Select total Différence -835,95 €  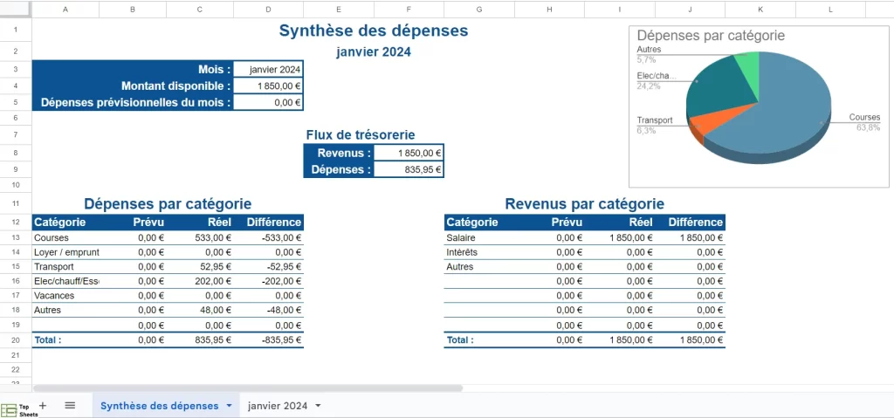(x=269, y=339)
